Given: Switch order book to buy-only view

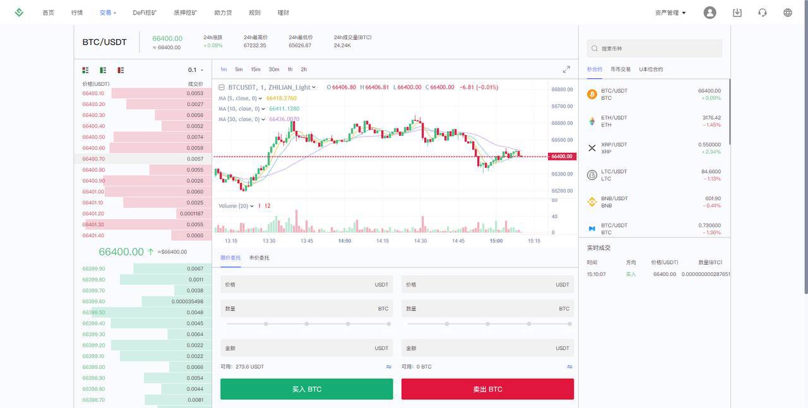Looking at the screenshot, I should click(x=100, y=68).
